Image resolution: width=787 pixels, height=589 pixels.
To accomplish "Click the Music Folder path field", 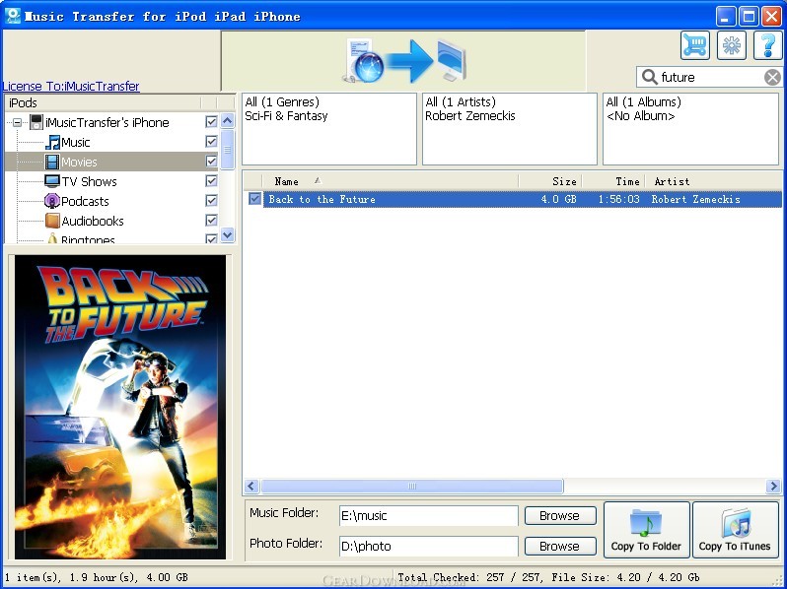I will [x=429, y=516].
